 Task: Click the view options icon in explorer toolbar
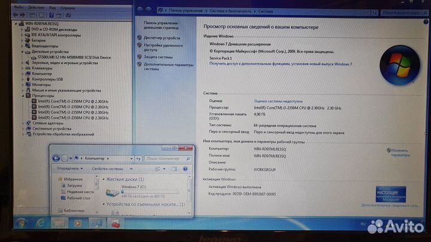point(157,169)
